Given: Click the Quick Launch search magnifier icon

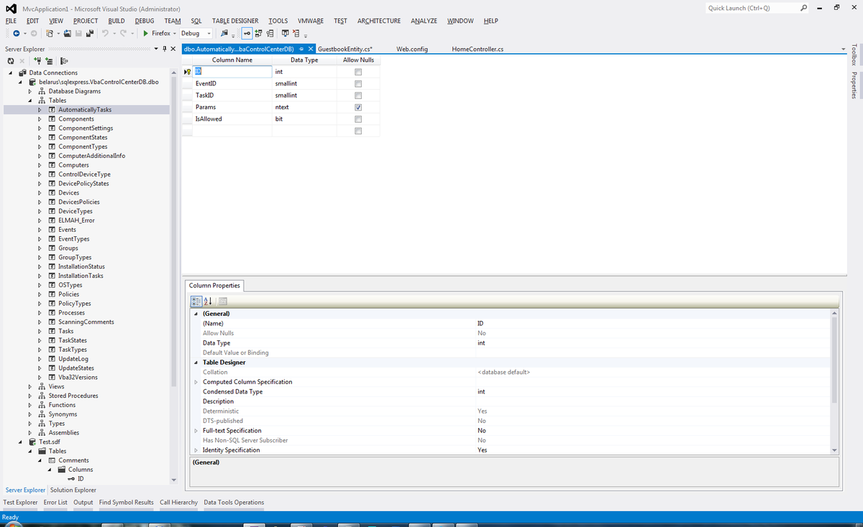Looking at the screenshot, I should pyautogui.click(x=804, y=8).
